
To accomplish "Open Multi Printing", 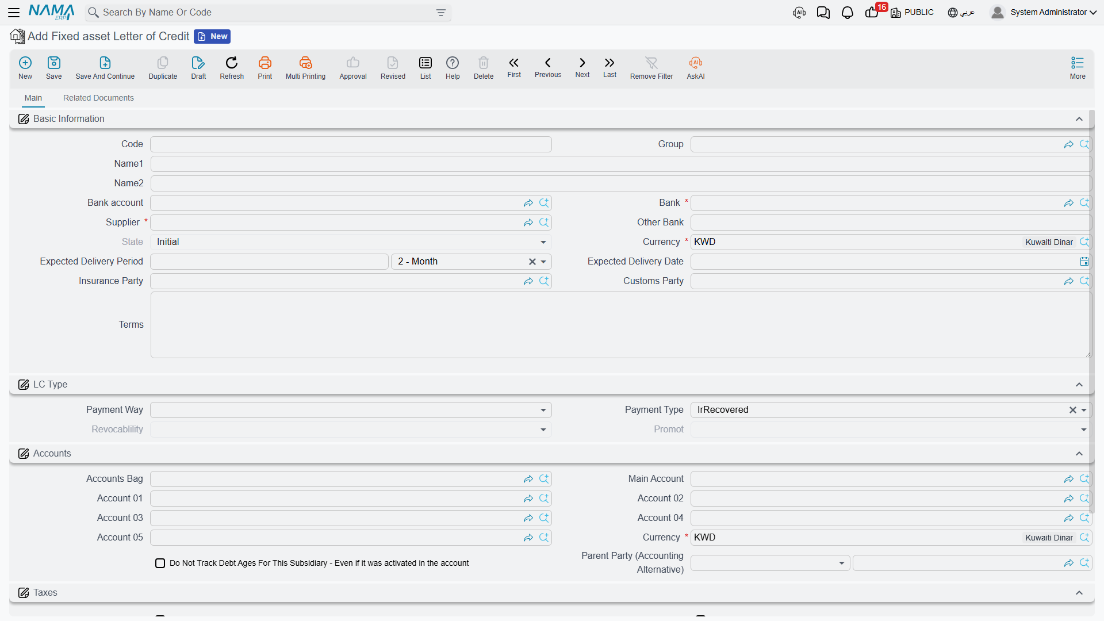I will coord(305,68).
